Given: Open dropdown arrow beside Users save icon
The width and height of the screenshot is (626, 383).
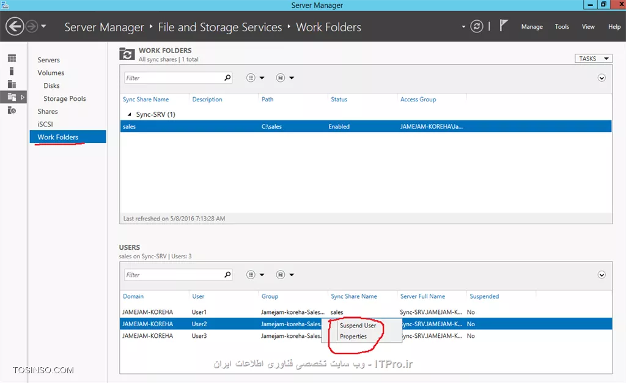Looking at the screenshot, I should tap(292, 274).
